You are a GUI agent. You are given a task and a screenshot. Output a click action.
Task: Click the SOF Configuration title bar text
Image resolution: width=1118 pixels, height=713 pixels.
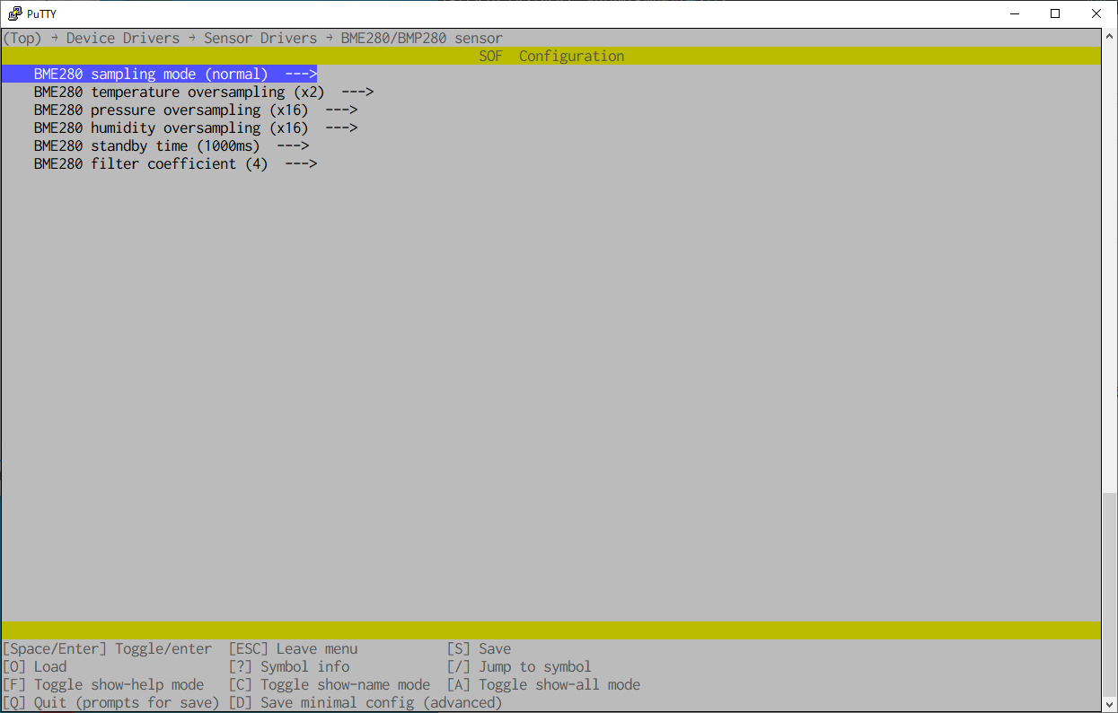click(x=551, y=57)
